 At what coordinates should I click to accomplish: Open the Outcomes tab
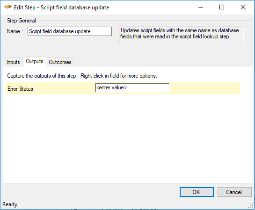coord(60,62)
